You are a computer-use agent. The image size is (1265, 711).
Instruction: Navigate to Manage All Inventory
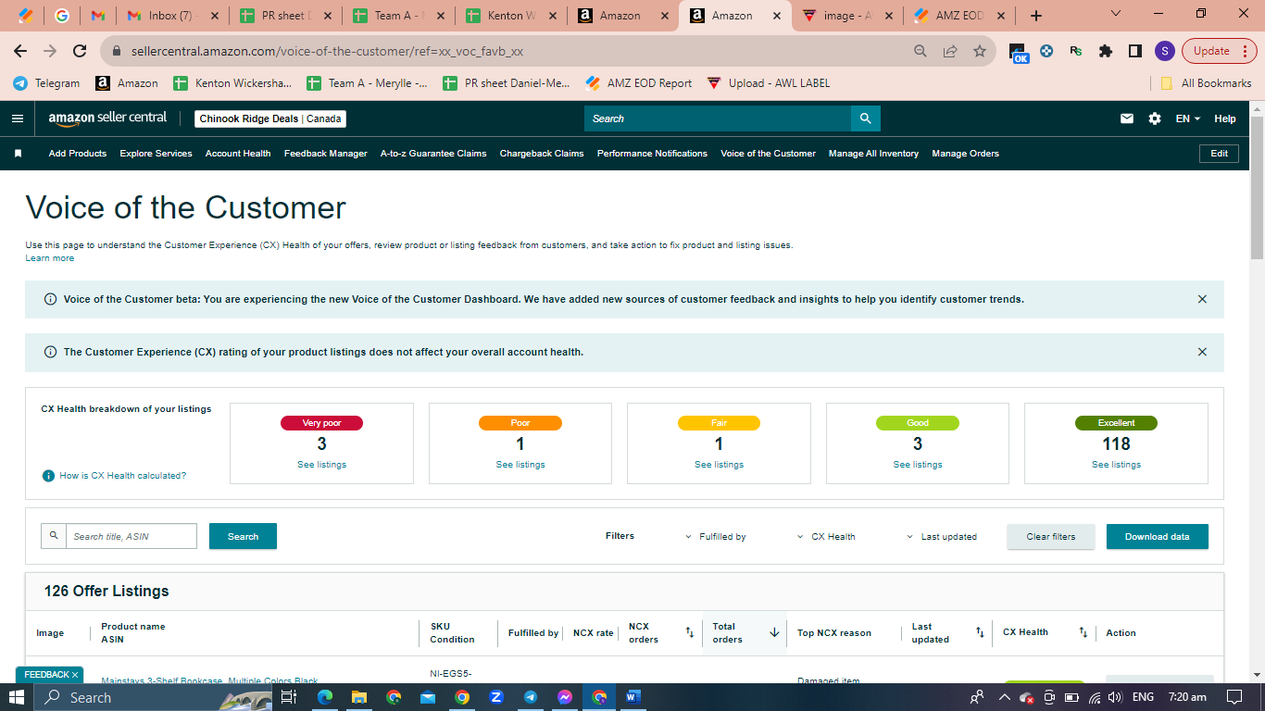pos(873,154)
